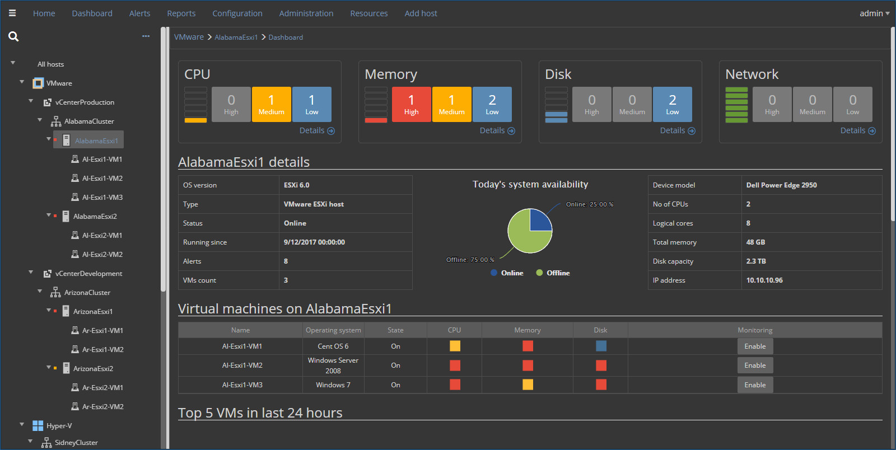This screenshot has width=896, height=450.
Task: Click the AlabamaEsxi2 host icon
Action: click(66, 216)
